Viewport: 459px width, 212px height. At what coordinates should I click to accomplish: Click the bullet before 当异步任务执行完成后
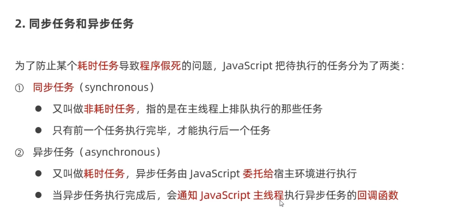(38, 195)
